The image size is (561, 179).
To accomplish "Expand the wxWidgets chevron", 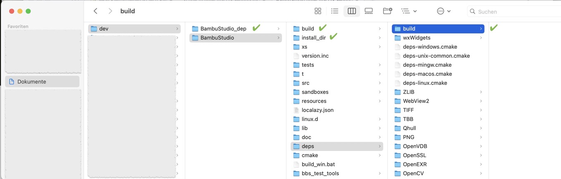I will click(481, 38).
